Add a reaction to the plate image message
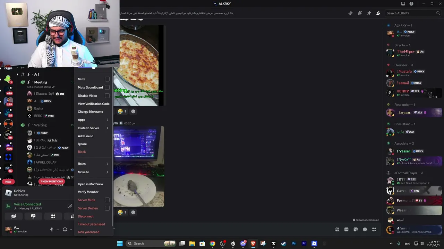This screenshot has width=444, height=249. tap(133, 212)
